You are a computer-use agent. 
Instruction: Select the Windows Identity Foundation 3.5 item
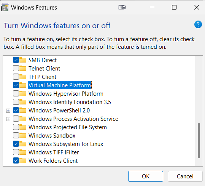click(x=70, y=102)
